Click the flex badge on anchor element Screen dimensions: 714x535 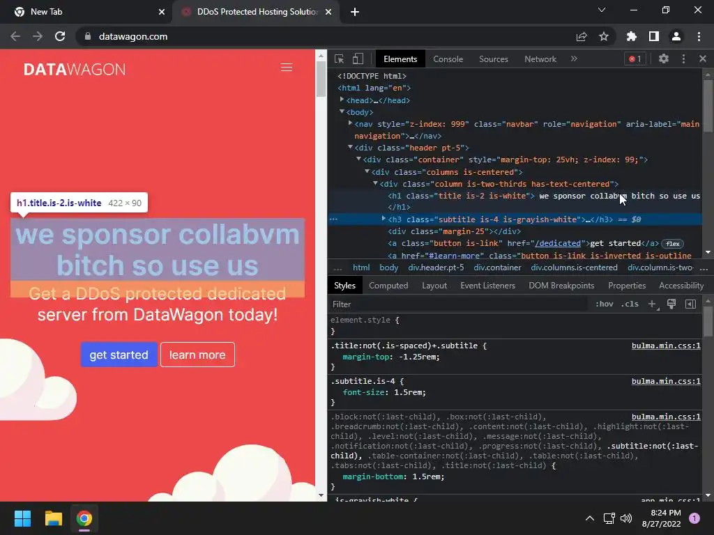[x=673, y=244]
